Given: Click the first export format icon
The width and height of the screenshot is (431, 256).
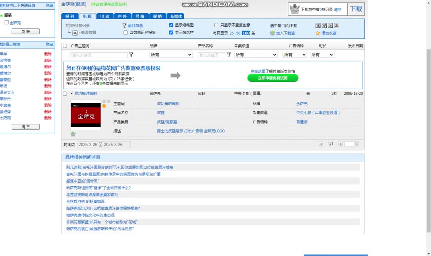Looking at the screenshot, I should (x=318, y=26).
